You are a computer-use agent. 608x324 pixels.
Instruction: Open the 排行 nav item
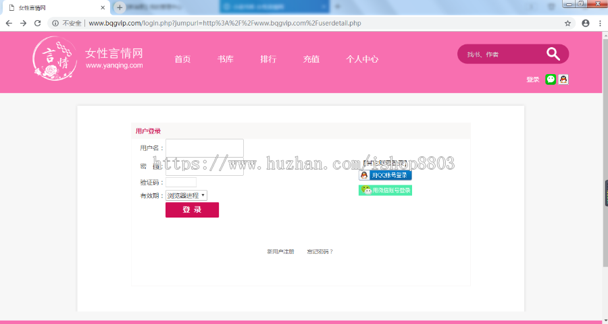tap(268, 59)
